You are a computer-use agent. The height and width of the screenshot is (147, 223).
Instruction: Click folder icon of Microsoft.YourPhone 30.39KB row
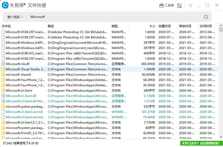pos(3,85)
